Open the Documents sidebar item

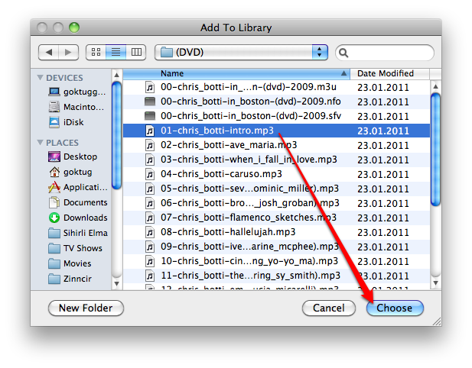pyautogui.click(x=84, y=202)
